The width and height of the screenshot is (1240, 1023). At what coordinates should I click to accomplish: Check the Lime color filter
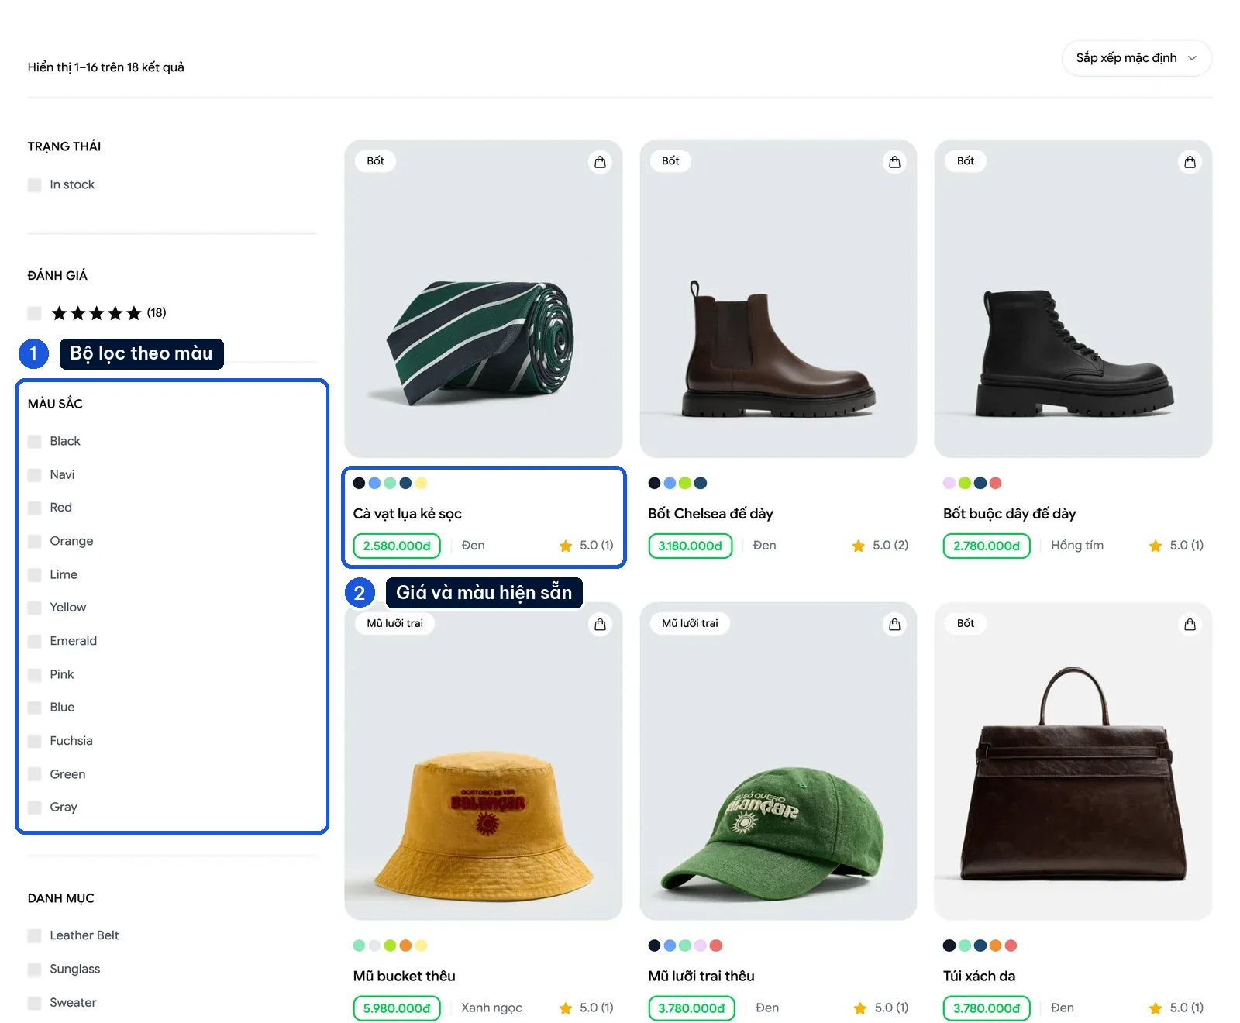click(35, 575)
